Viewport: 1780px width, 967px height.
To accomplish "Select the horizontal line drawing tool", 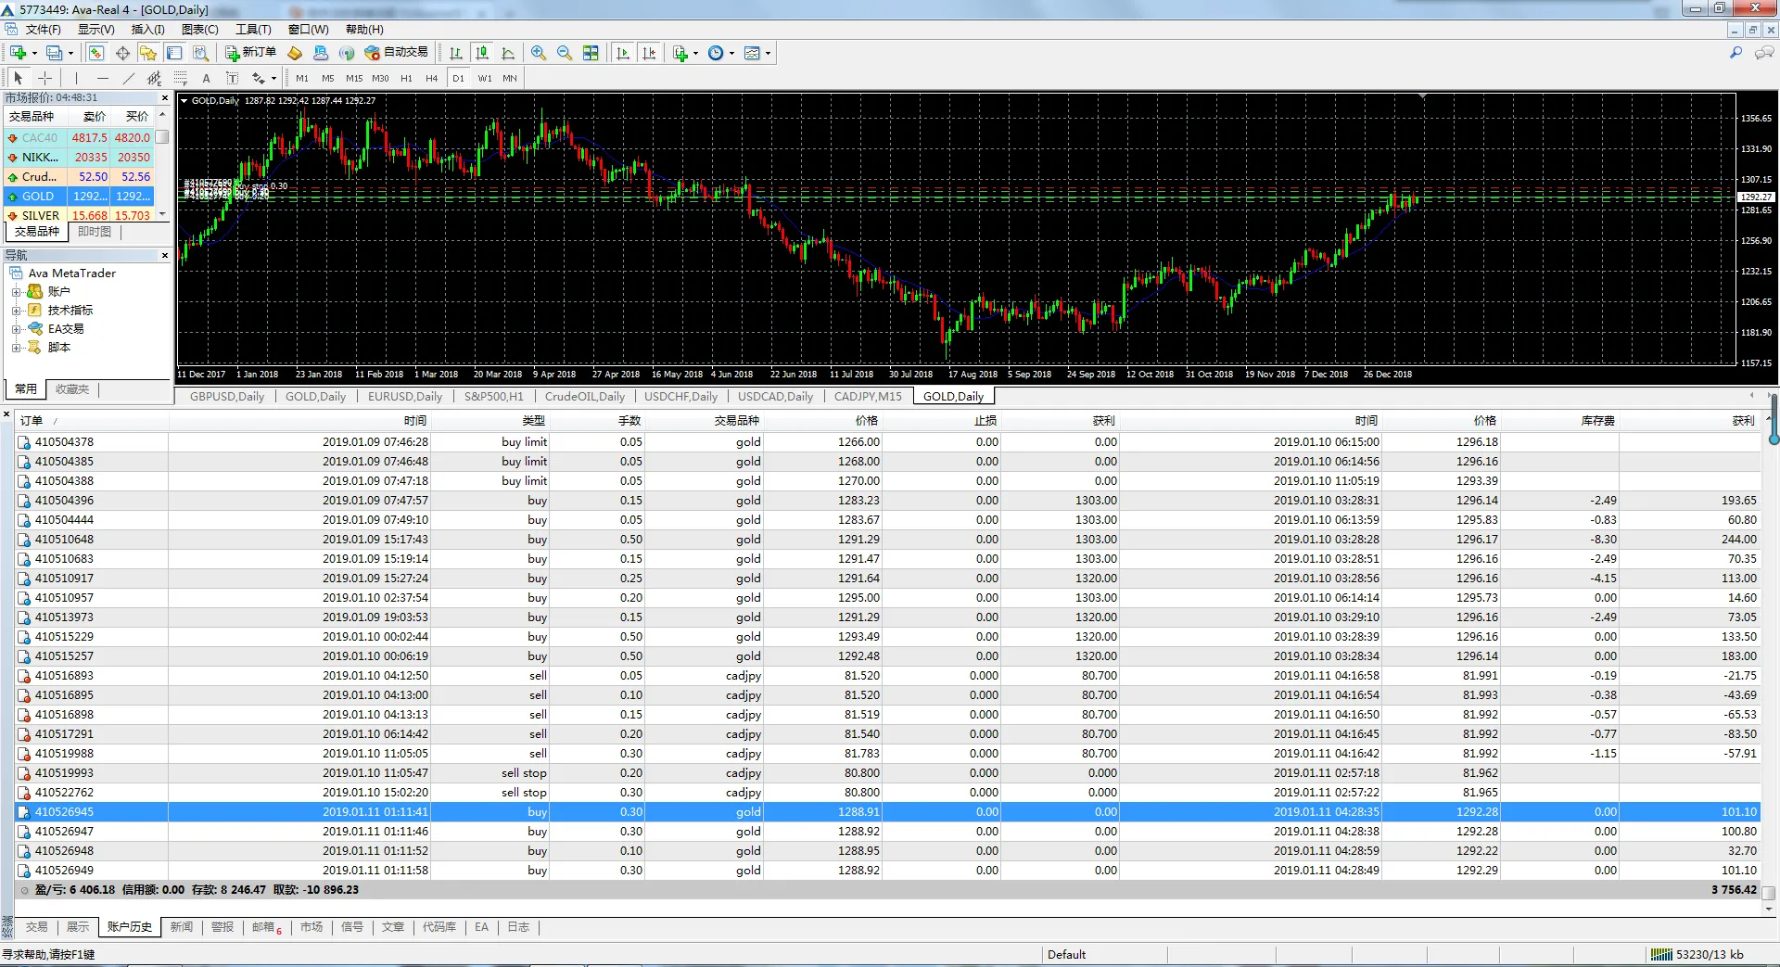I will point(102,78).
